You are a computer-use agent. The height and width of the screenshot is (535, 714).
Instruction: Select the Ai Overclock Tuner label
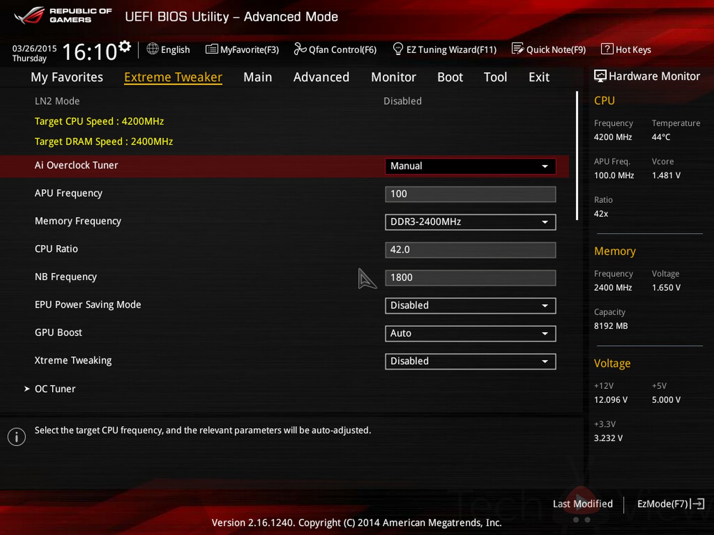pyautogui.click(x=76, y=165)
